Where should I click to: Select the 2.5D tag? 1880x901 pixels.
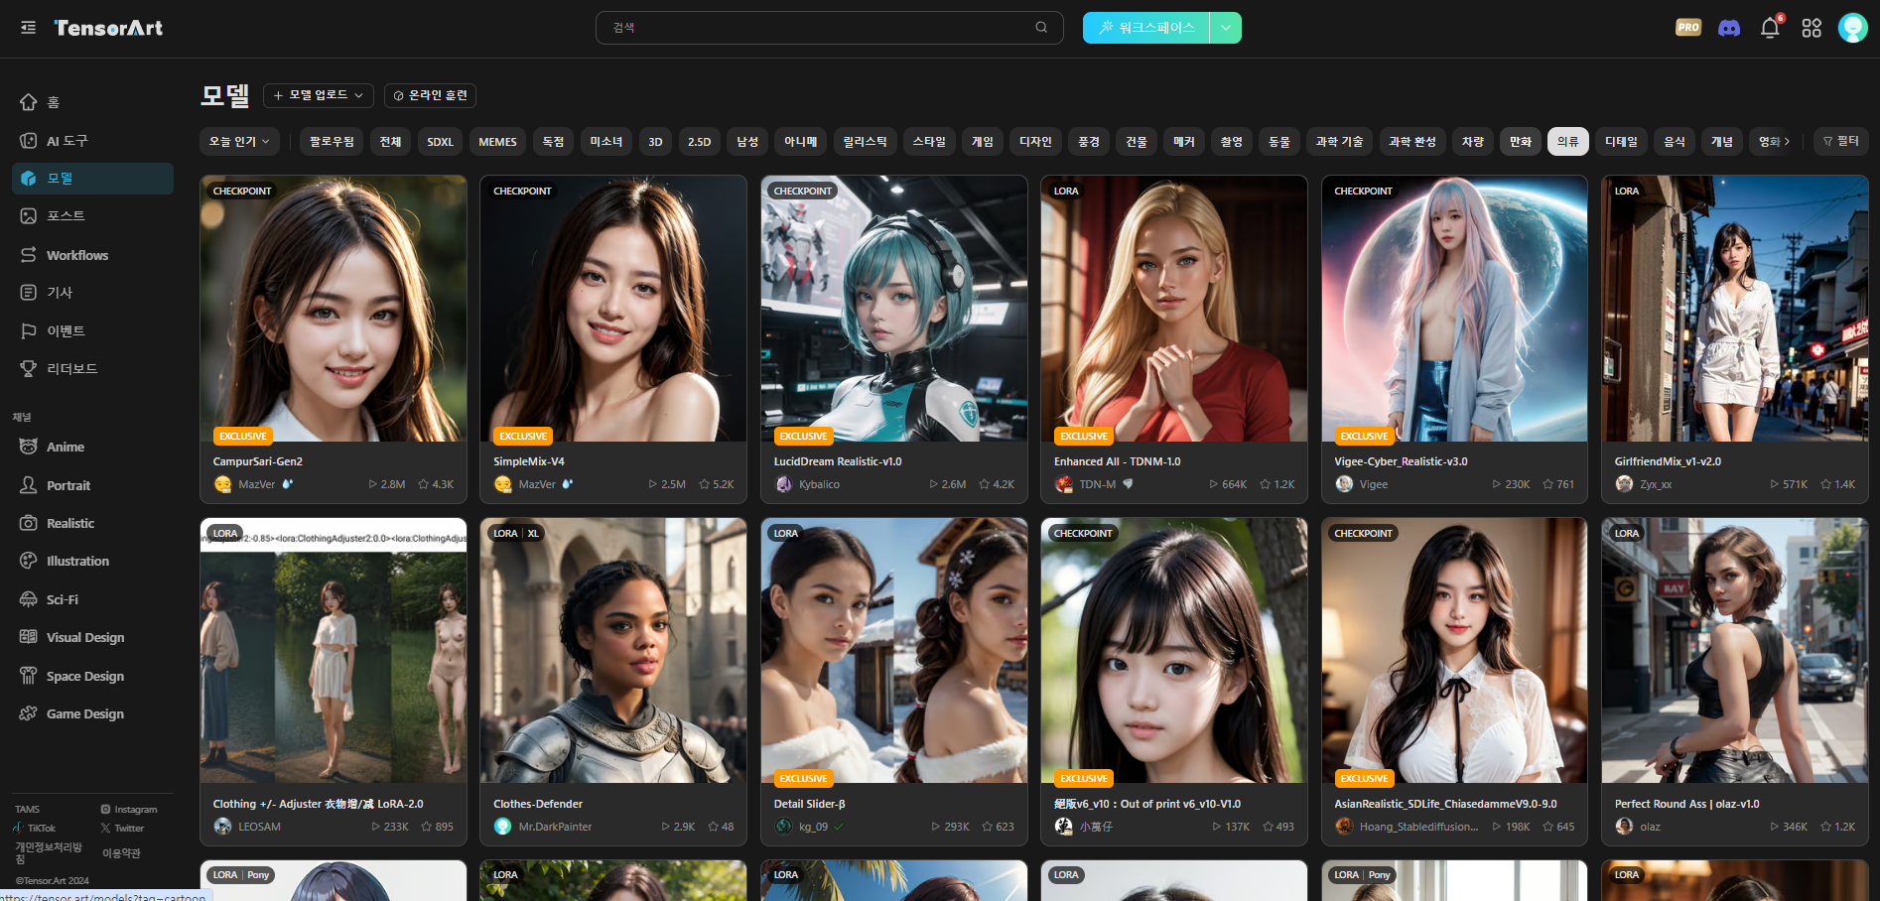tap(699, 142)
